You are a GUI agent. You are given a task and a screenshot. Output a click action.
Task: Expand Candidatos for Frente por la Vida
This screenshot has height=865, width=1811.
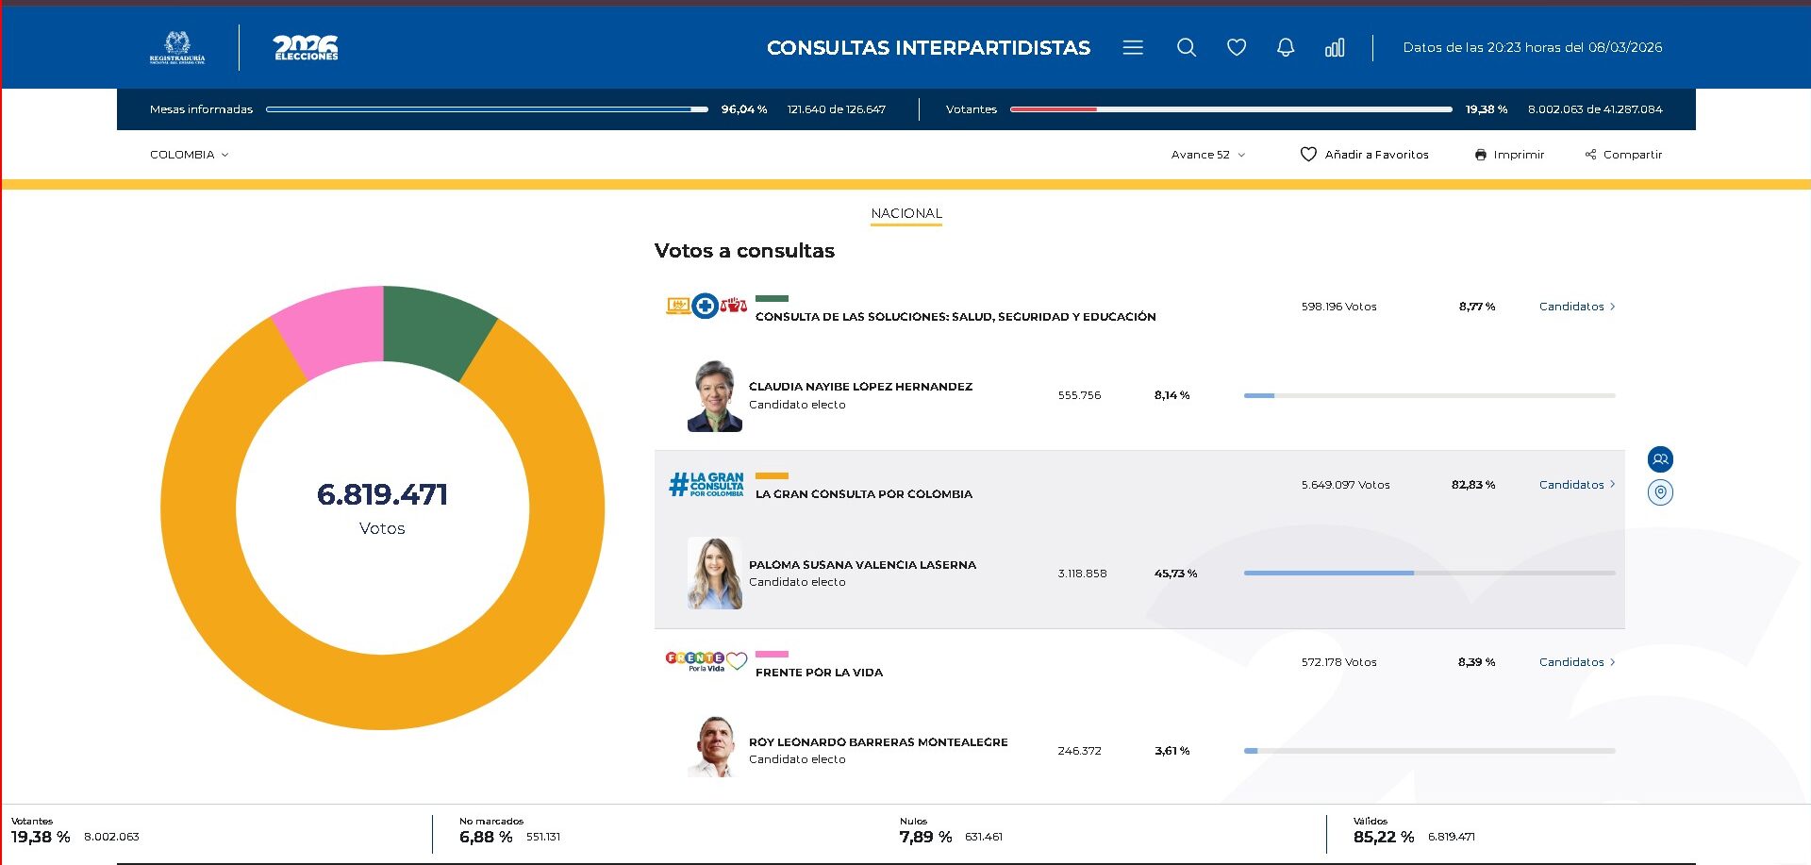pos(1576,662)
